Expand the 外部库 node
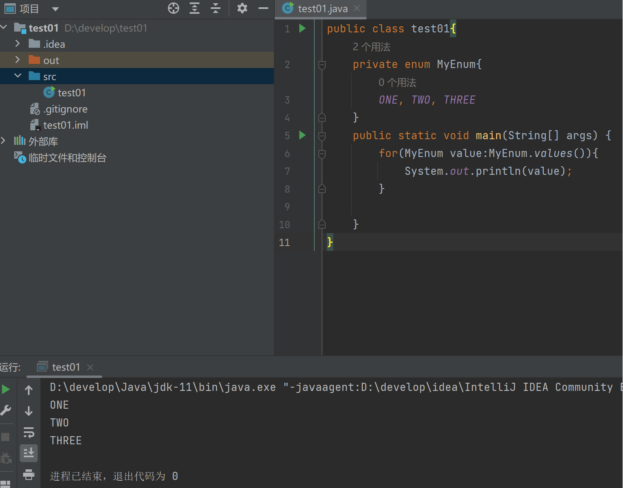The image size is (623, 488). [3, 141]
